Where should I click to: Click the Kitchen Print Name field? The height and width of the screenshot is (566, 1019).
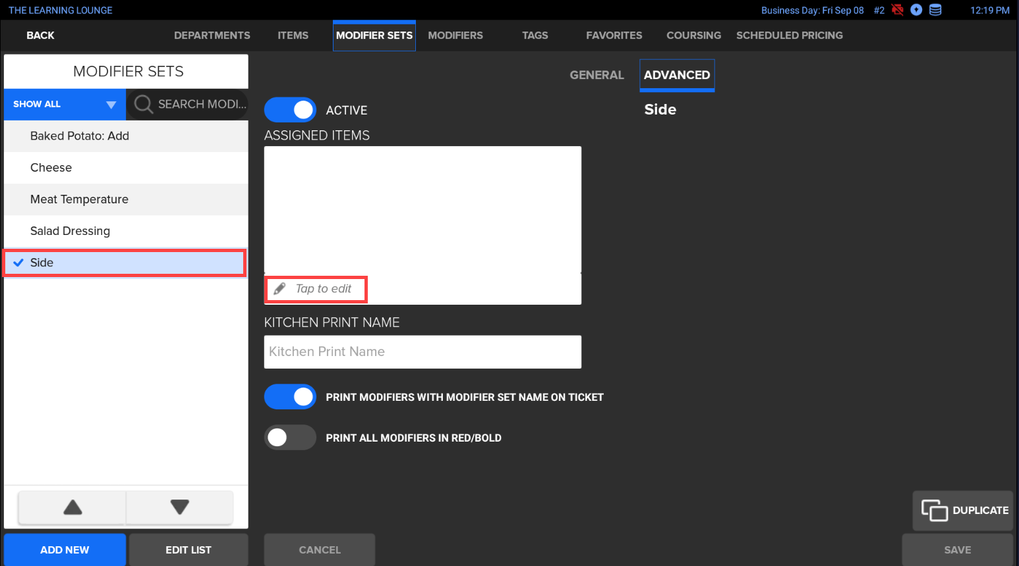point(422,352)
